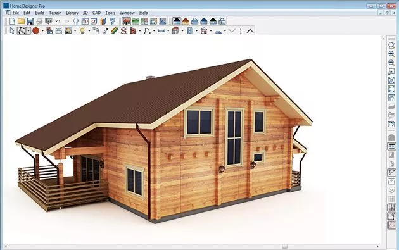
Task: Toggle the grid snap icon in right sidebar
Action: (x=391, y=208)
